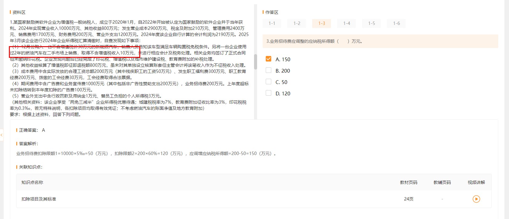
Task: Jump to question tab 1-5
Action: click(x=372, y=23)
